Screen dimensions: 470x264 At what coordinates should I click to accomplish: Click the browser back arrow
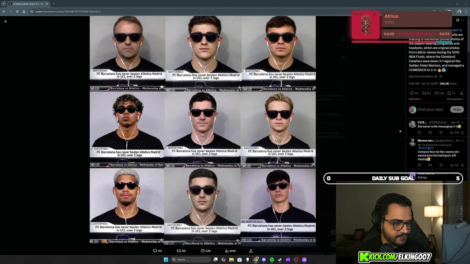click(4, 11)
